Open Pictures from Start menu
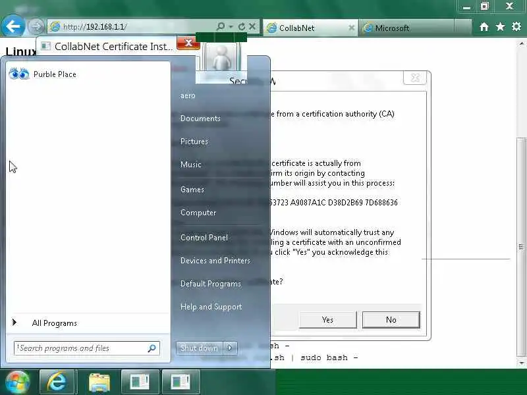527x395 pixels. [194, 142]
